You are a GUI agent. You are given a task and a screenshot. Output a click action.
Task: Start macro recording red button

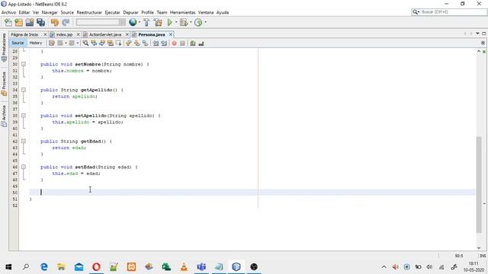(x=175, y=43)
